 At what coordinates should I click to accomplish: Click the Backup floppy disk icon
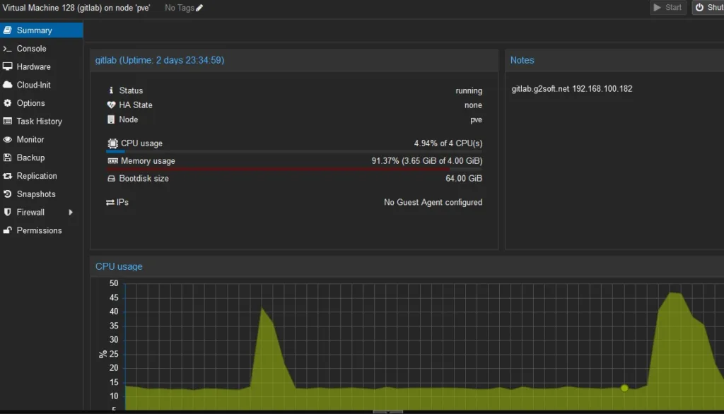pos(7,158)
